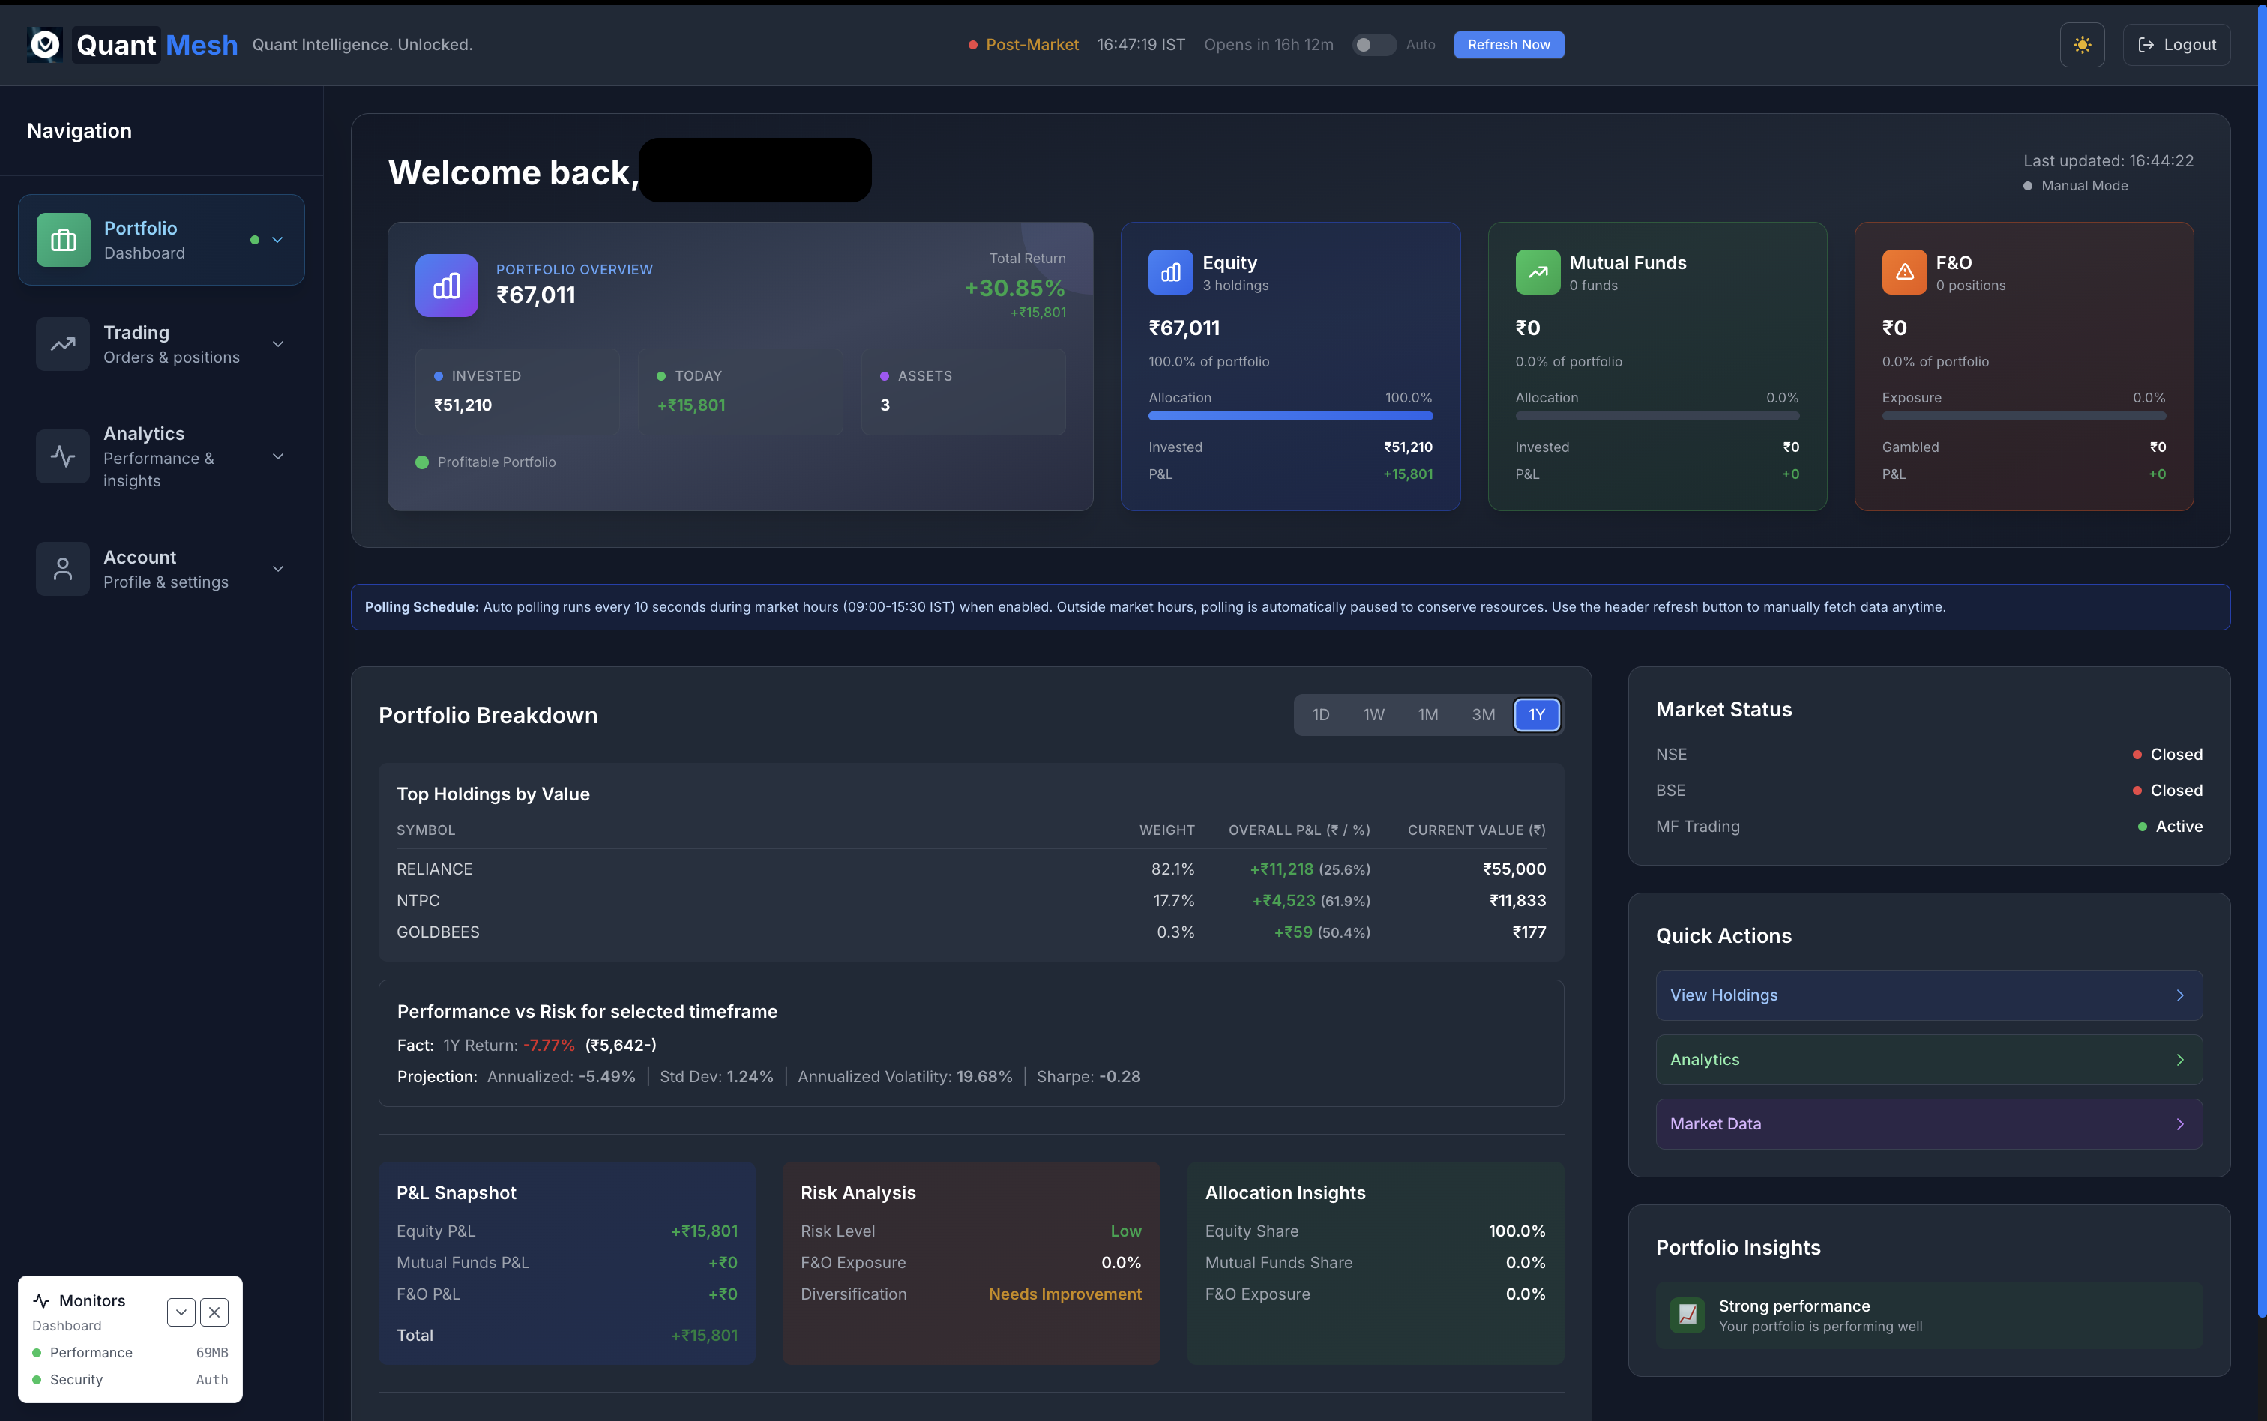Click the Refresh Now button
The width and height of the screenshot is (2267, 1421).
coord(1508,44)
